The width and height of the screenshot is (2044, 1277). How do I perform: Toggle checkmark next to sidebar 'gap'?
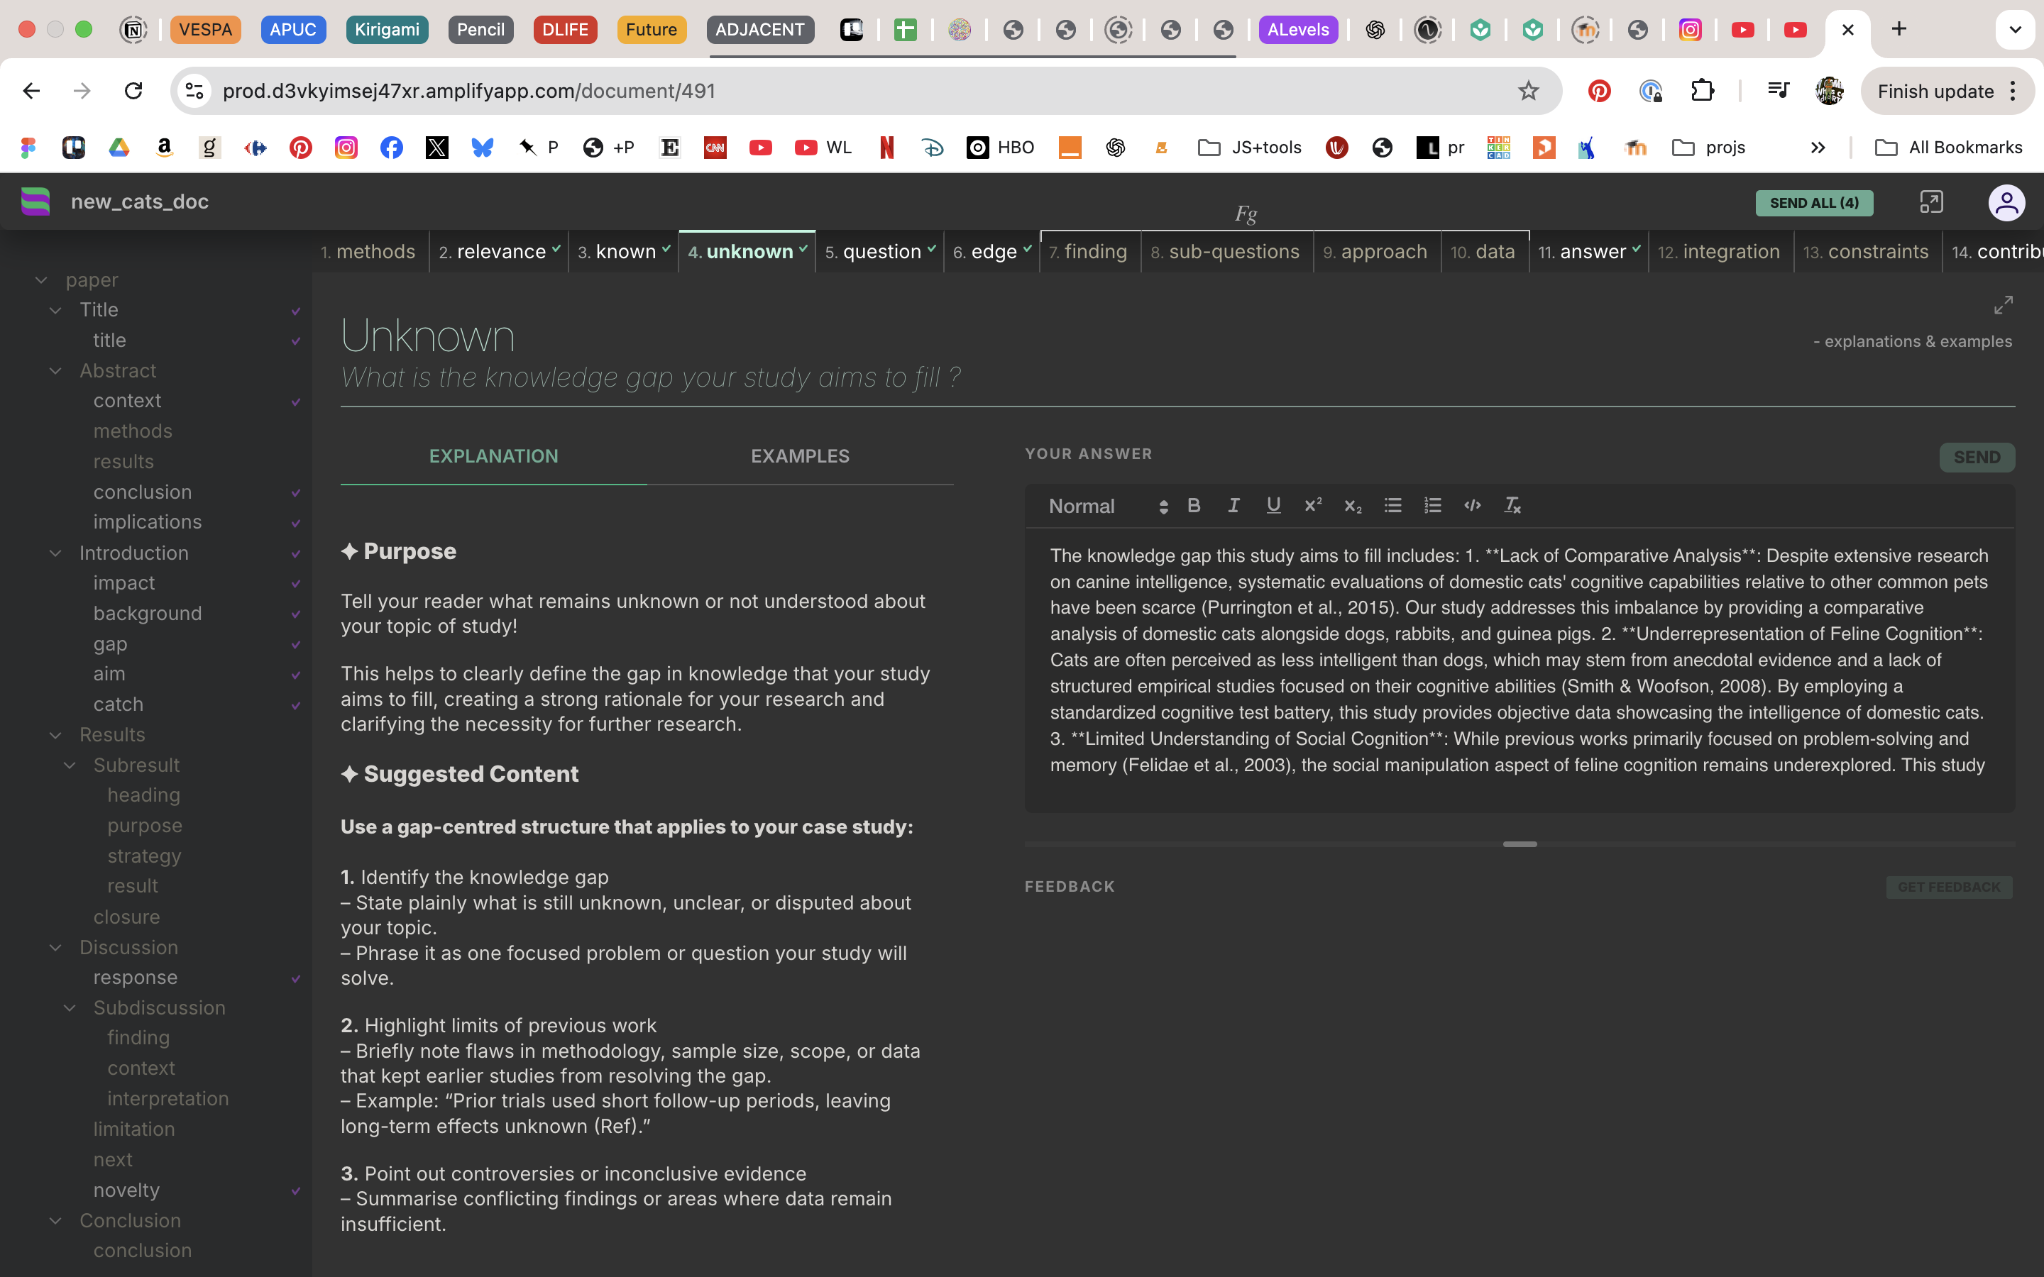[296, 646]
